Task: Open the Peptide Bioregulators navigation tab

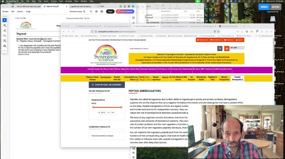Action: (237, 78)
